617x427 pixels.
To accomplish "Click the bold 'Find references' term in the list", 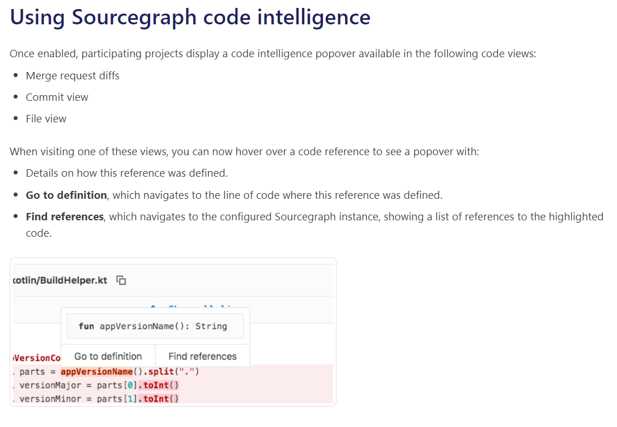I will click(65, 217).
